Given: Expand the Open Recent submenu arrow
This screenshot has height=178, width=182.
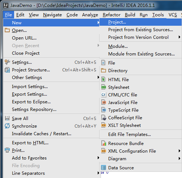Looking at the screenshot, I should [98, 45].
